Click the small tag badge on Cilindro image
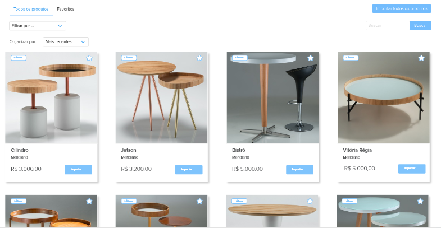 [19, 58]
